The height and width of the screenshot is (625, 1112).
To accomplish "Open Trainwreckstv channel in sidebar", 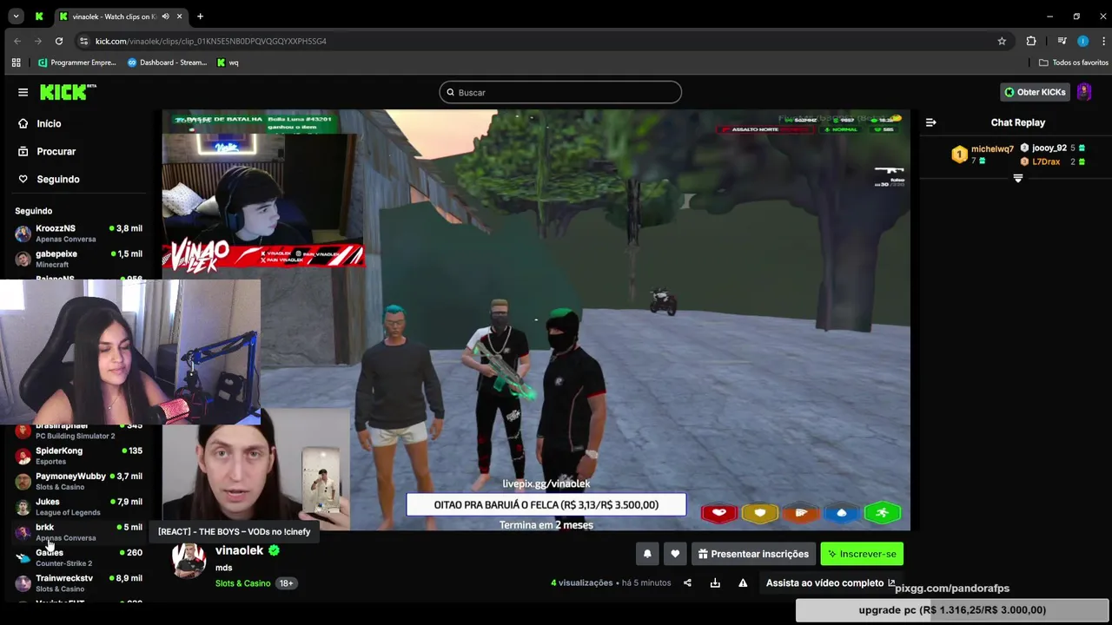I will [x=78, y=582].
